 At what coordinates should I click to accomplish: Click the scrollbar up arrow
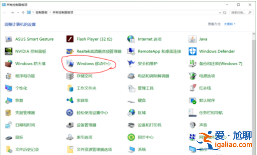(x=254, y=34)
